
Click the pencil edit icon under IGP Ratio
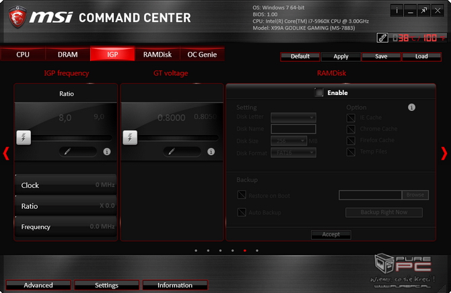point(67,152)
